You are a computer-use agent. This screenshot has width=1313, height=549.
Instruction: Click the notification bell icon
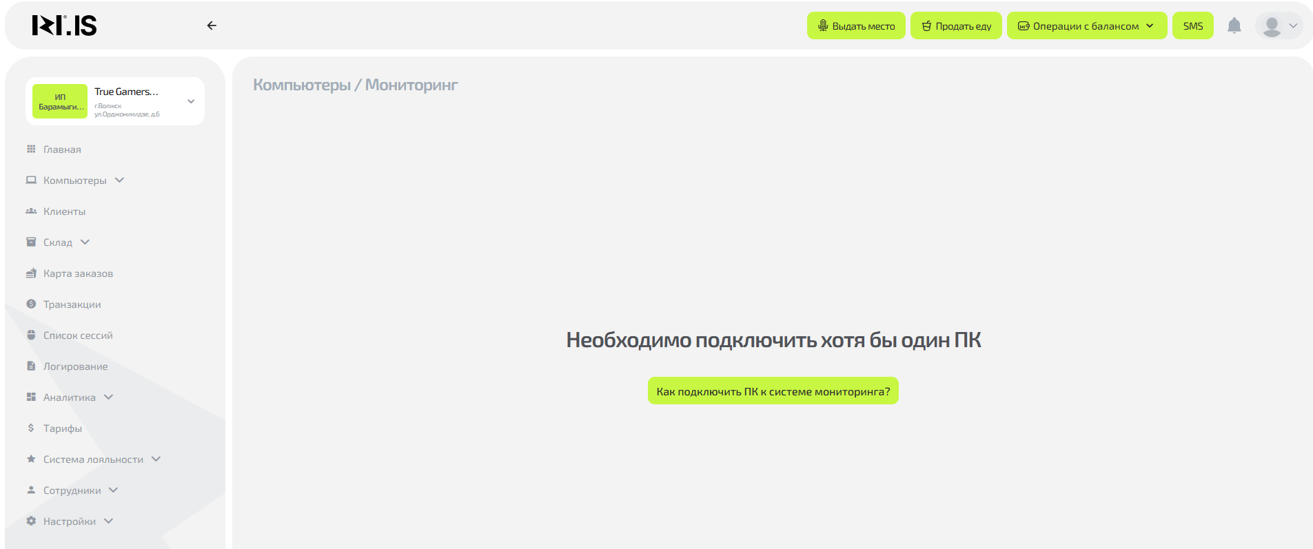click(1234, 26)
